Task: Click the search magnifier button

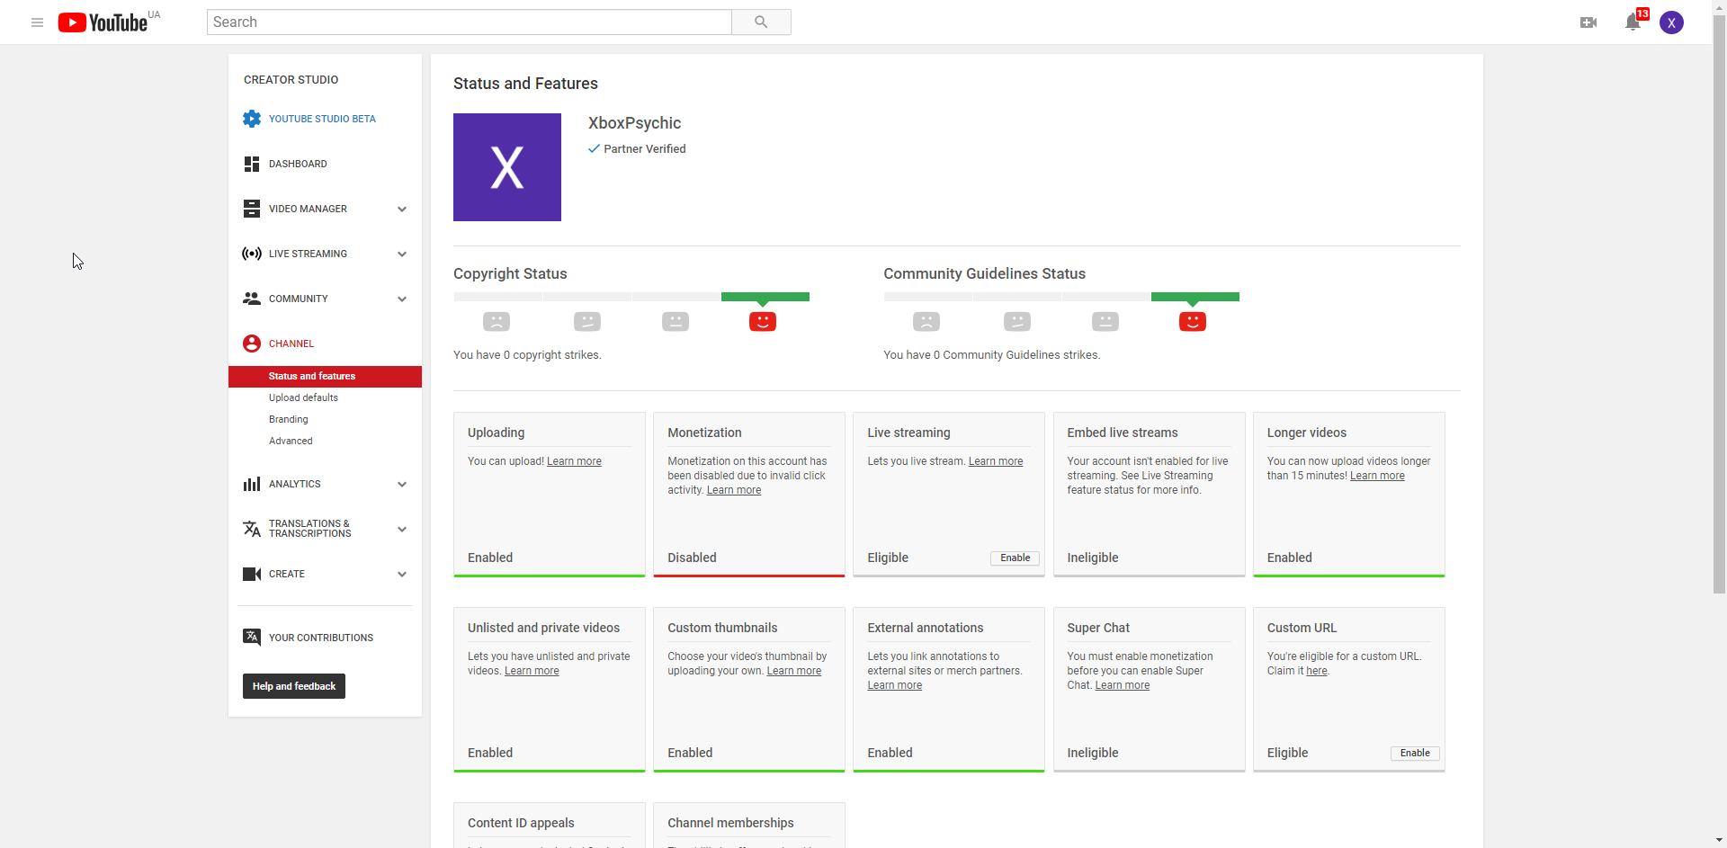Action: (761, 22)
